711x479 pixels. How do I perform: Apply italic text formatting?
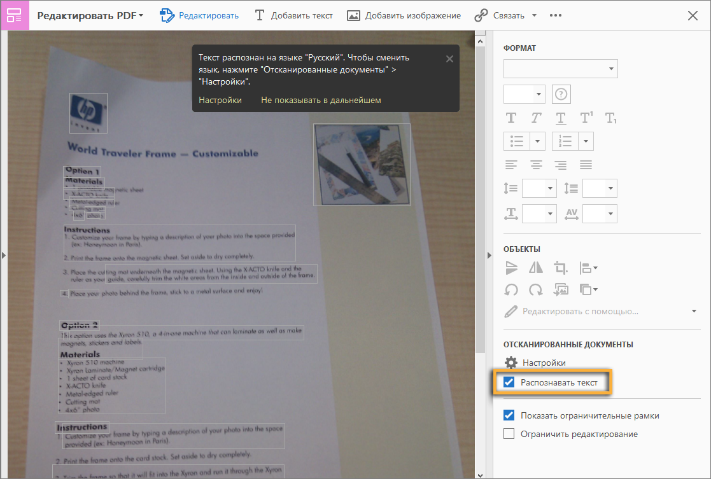point(536,118)
